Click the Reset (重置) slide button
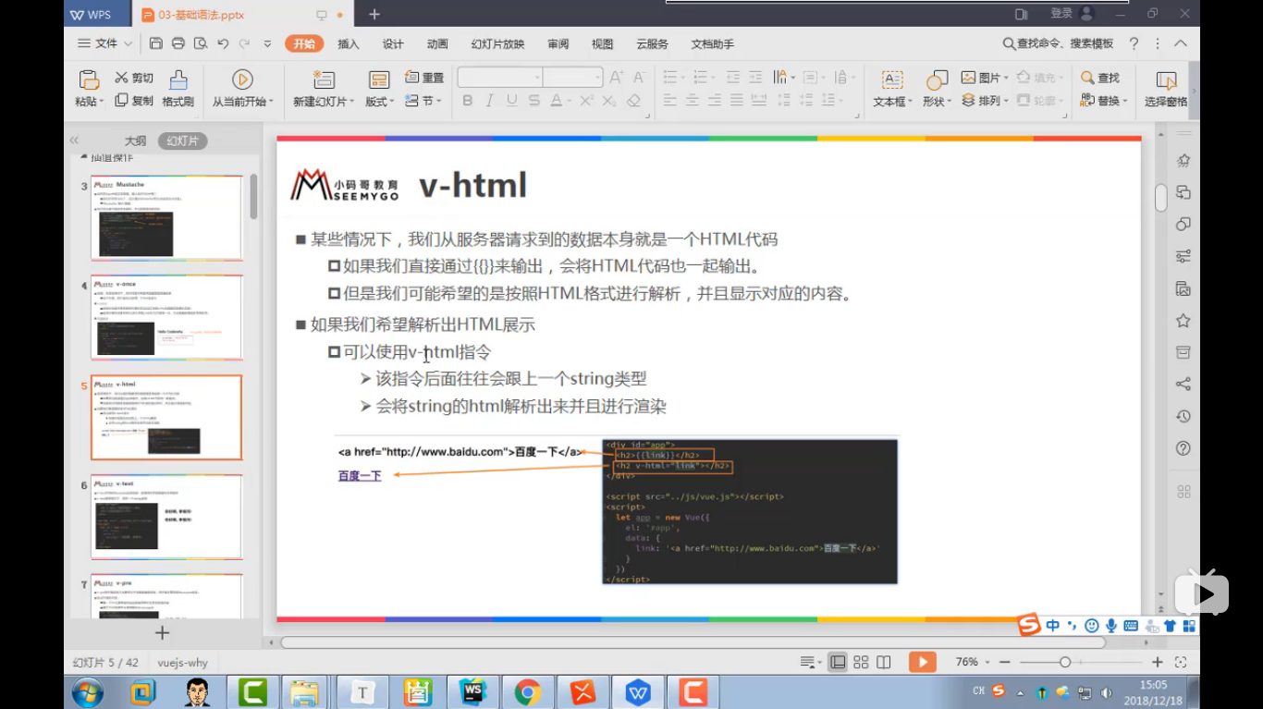This screenshot has height=709, width=1263. point(424,78)
